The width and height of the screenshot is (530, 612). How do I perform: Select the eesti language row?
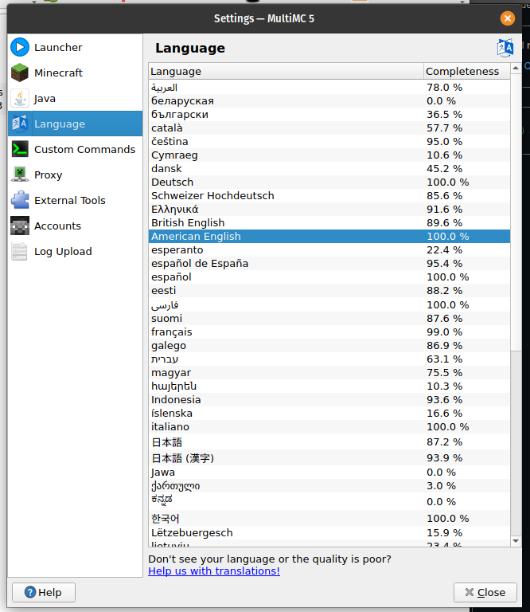(329, 291)
